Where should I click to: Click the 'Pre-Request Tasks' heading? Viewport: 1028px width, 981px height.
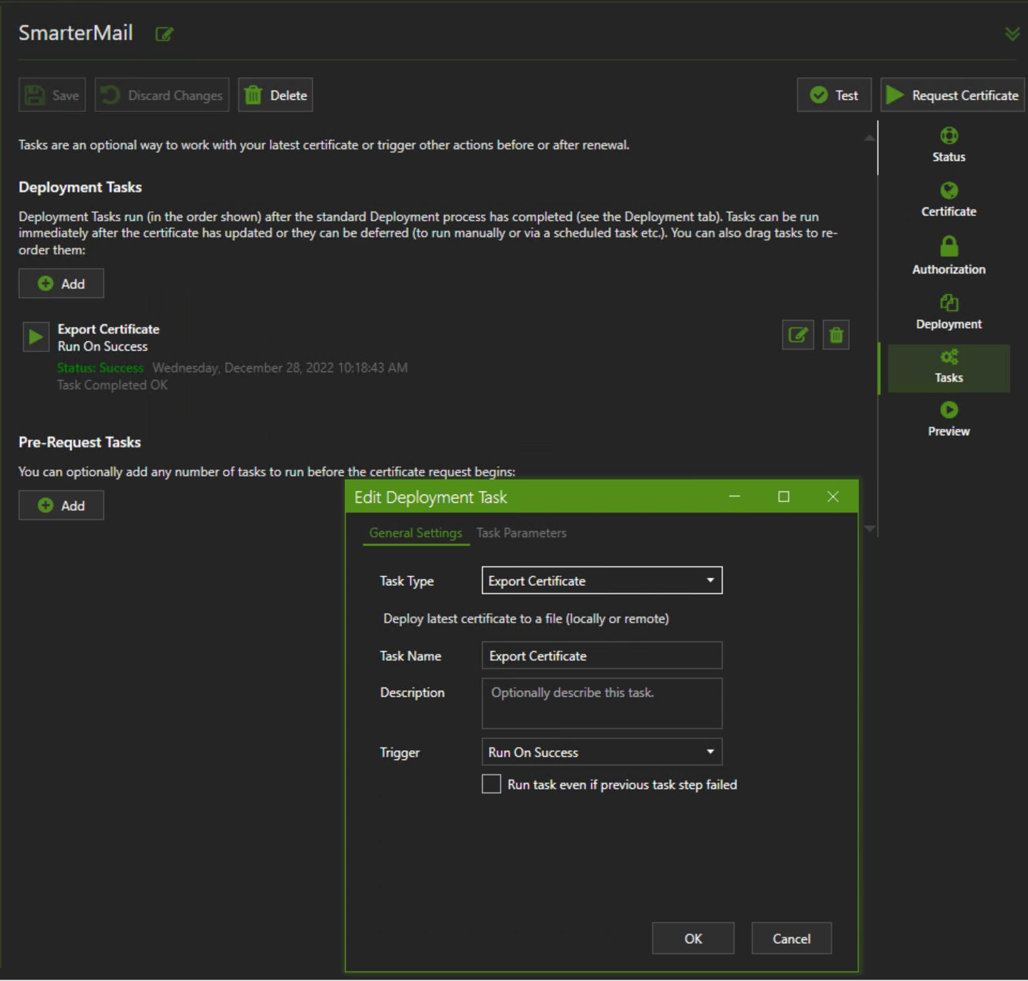tap(79, 442)
